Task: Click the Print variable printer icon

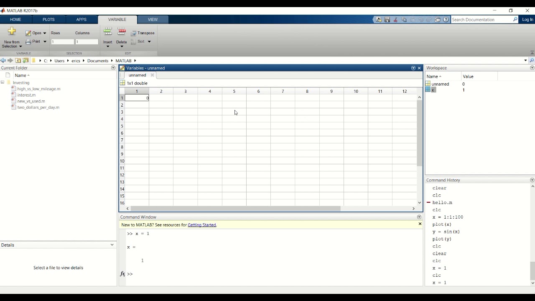Action: pyautogui.click(x=28, y=41)
